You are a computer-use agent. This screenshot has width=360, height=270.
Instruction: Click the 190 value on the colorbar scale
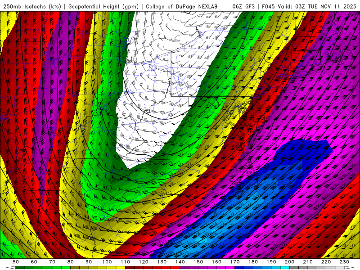tap(271, 262)
